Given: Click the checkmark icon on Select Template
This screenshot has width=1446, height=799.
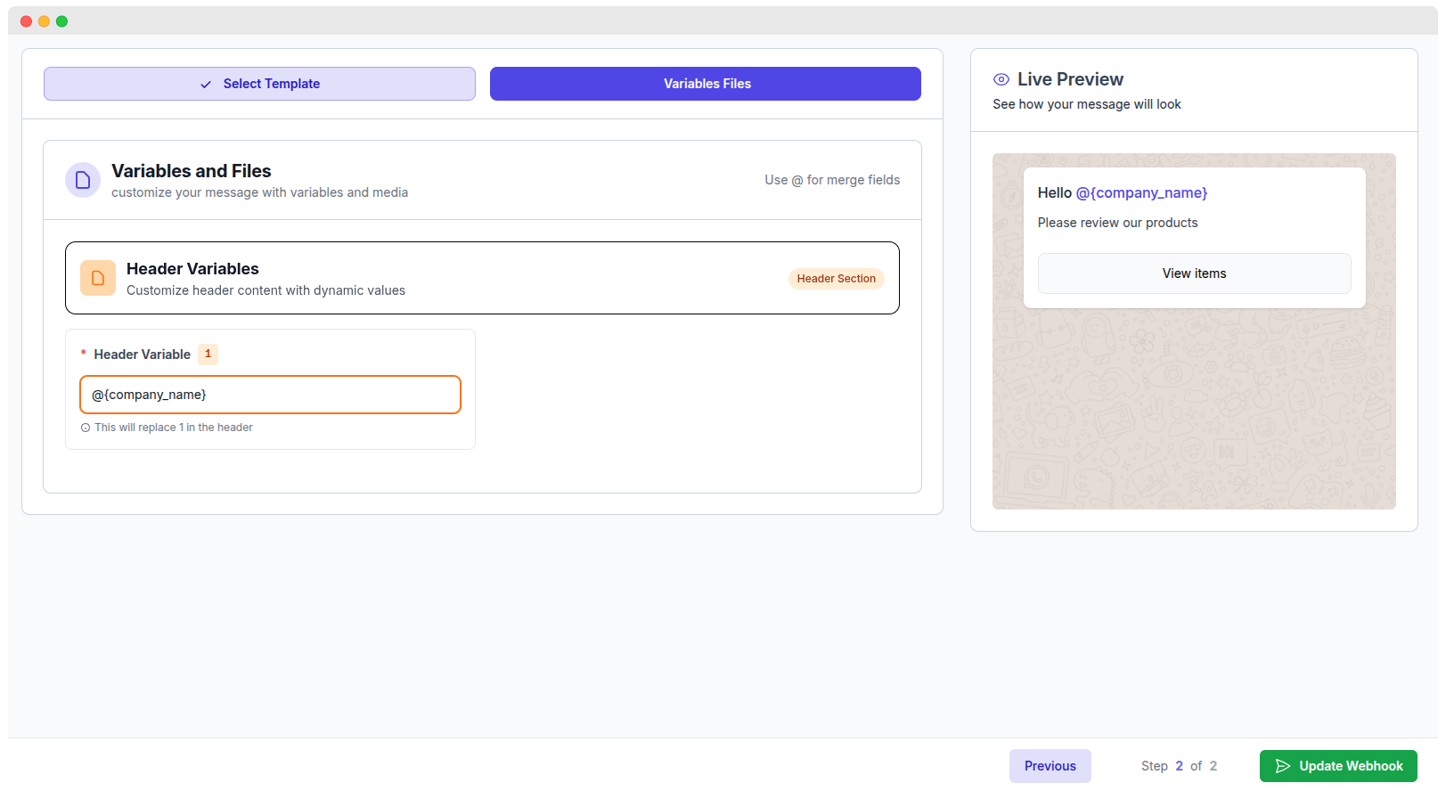Looking at the screenshot, I should 206,85.
